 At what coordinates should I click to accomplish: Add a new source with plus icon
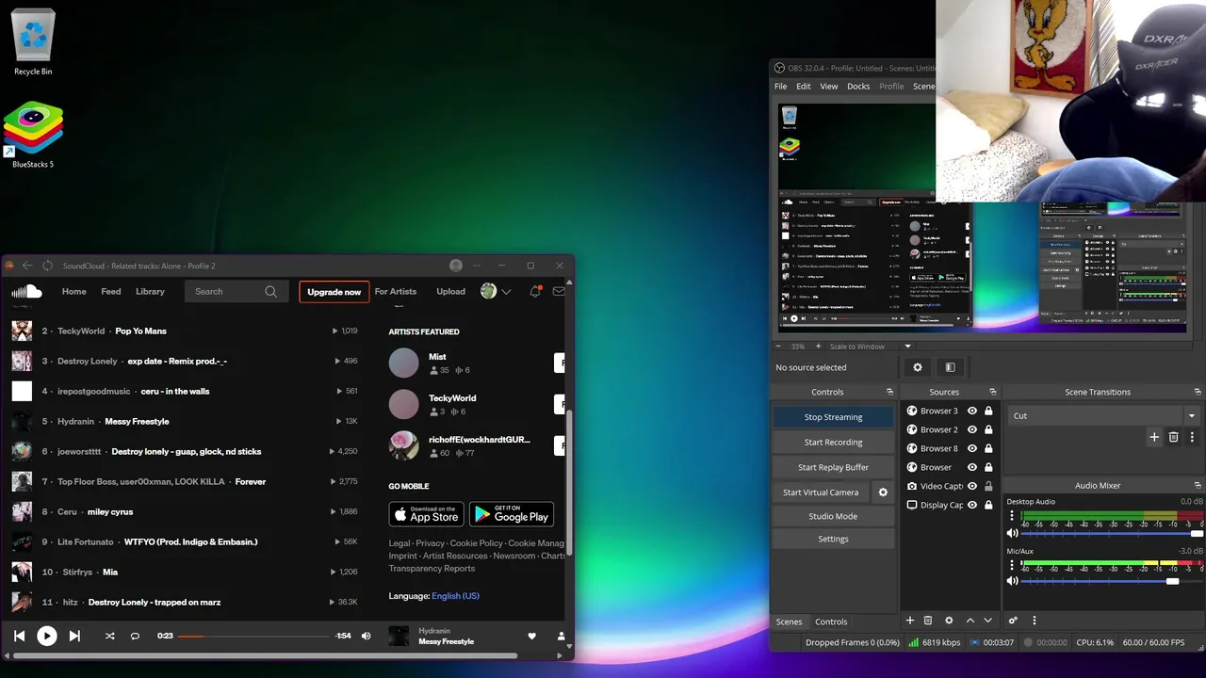(910, 621)
